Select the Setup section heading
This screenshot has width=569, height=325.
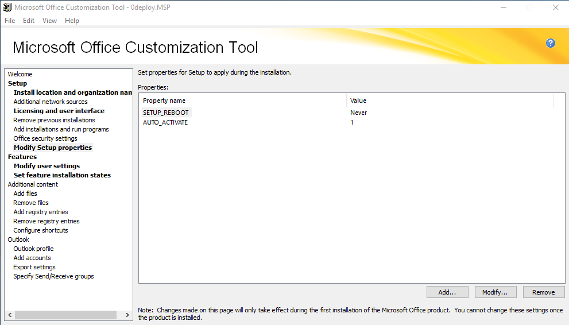point(17,83)
